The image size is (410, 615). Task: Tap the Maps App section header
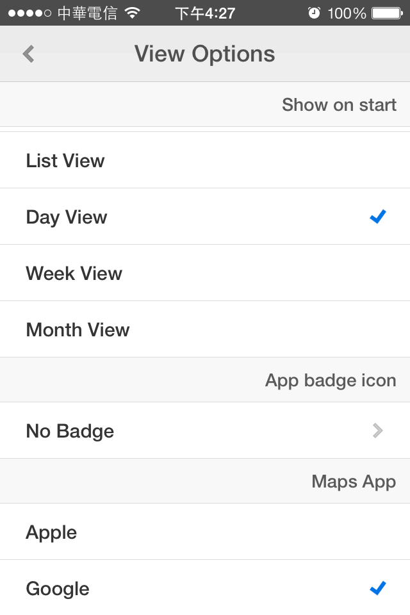pos(354,482)
